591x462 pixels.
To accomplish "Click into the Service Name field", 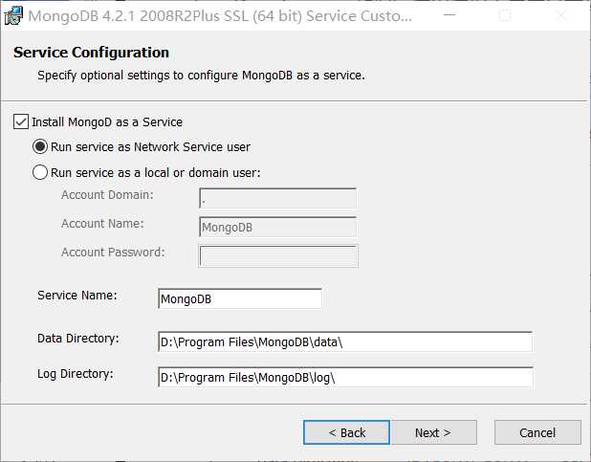I will [240, 298].
